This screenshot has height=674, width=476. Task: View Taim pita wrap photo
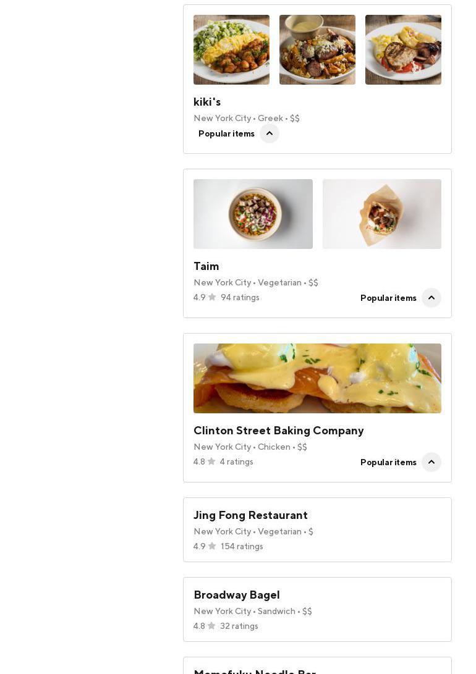coord(382,214)
